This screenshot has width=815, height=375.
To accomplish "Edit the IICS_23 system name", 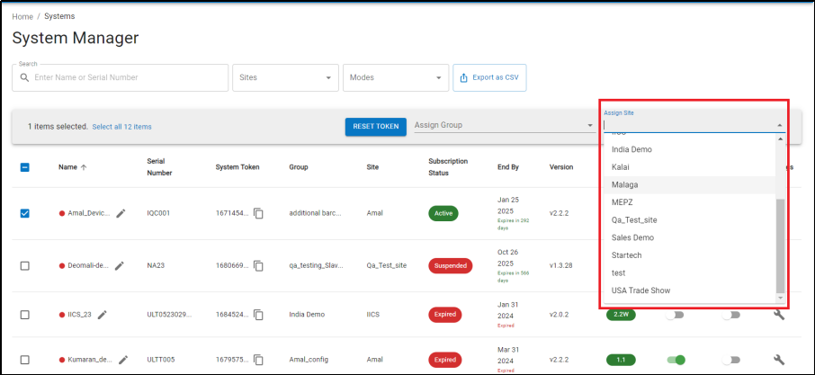I will point(103,314).
